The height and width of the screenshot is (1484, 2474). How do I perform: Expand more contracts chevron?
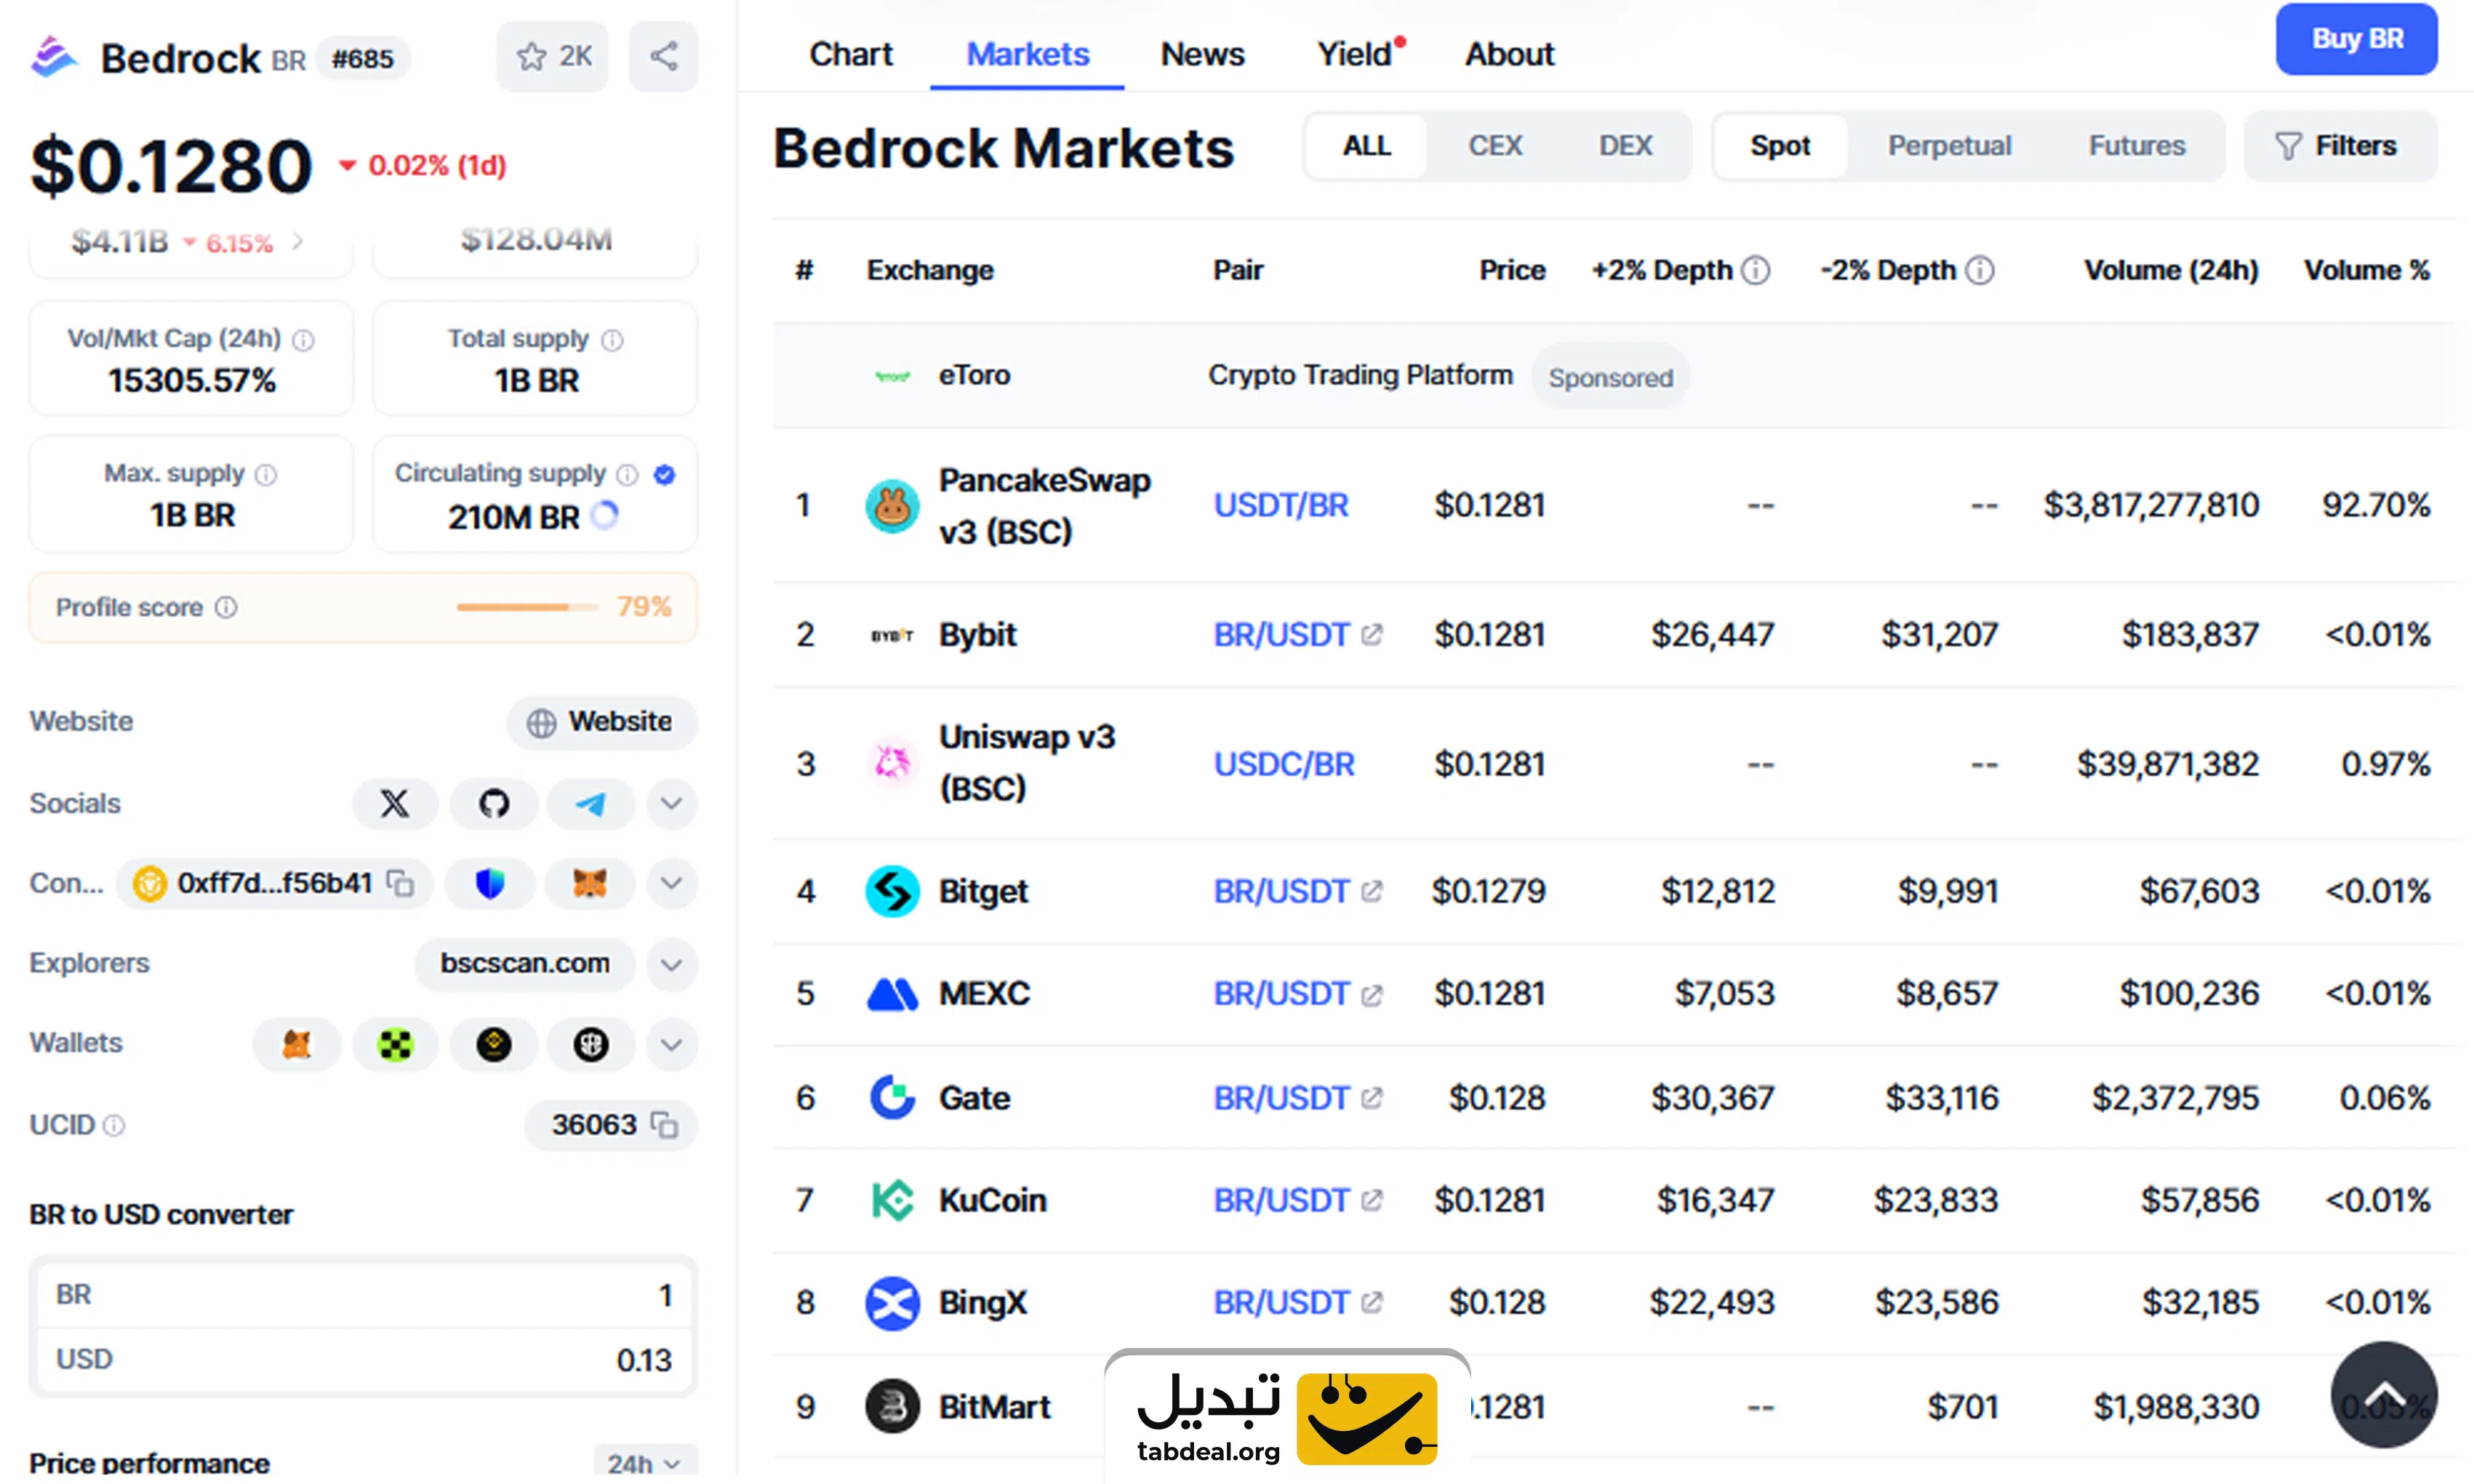(672, 884)
